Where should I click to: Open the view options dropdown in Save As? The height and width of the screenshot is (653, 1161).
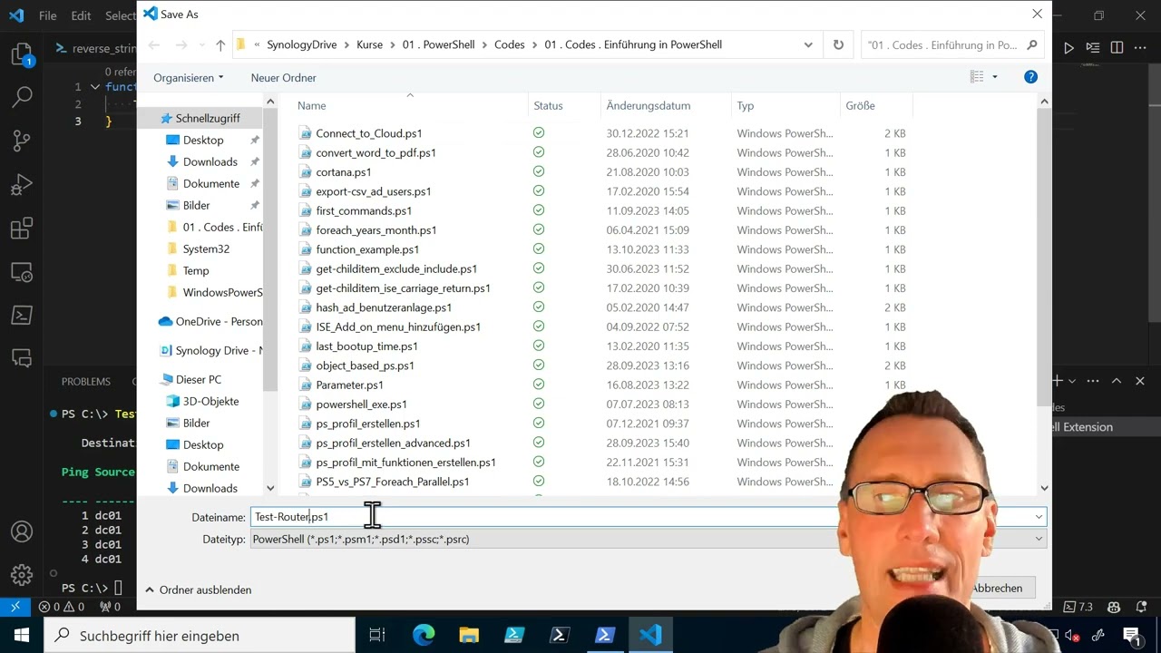[995, 77]
